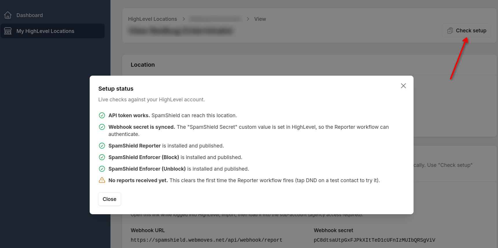Click the Check setup button

pos(466,31)
